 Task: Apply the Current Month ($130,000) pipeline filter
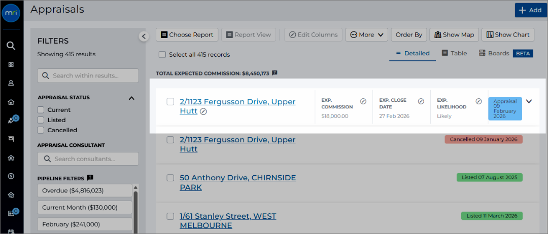(85, 208)
